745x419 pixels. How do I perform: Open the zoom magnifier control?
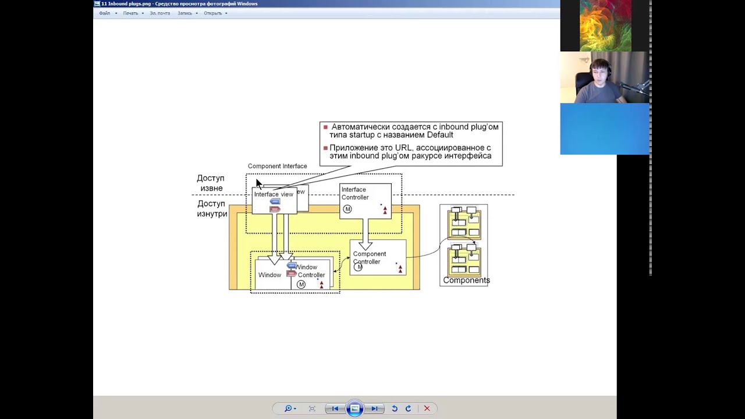pos(290,409)
